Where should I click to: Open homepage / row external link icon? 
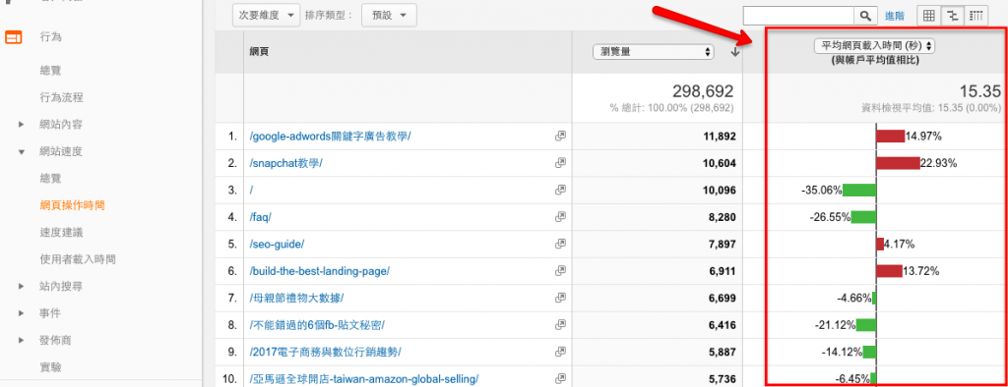click(560, 190)
